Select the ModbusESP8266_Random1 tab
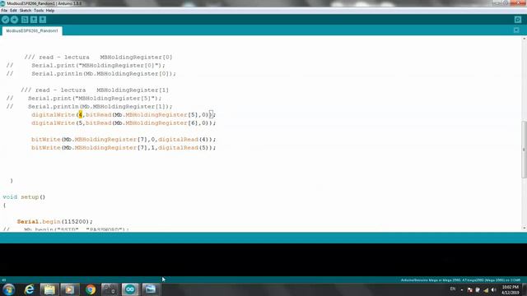Viewport: 527px width, 296px height. coord(32,31)
